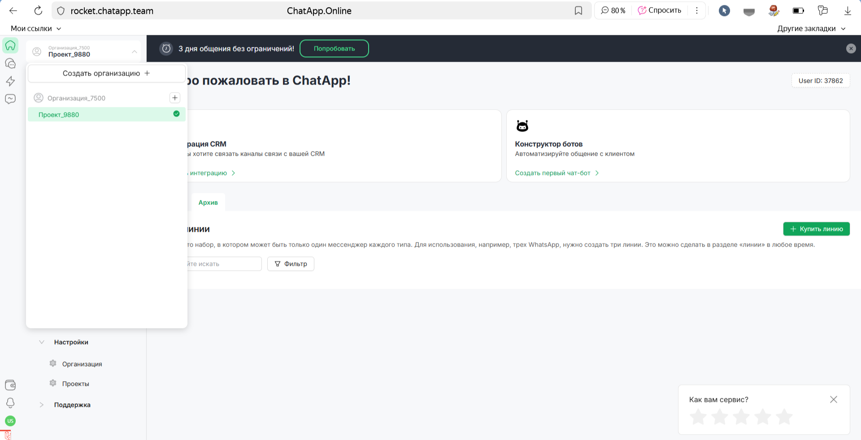Open Проекты in settings menu

point(75,384)
